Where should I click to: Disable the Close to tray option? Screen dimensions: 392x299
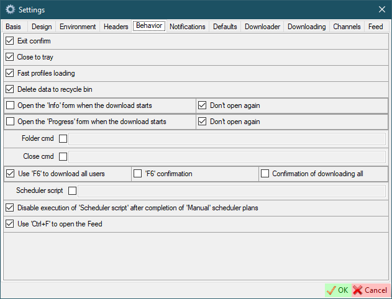(9, 57)
